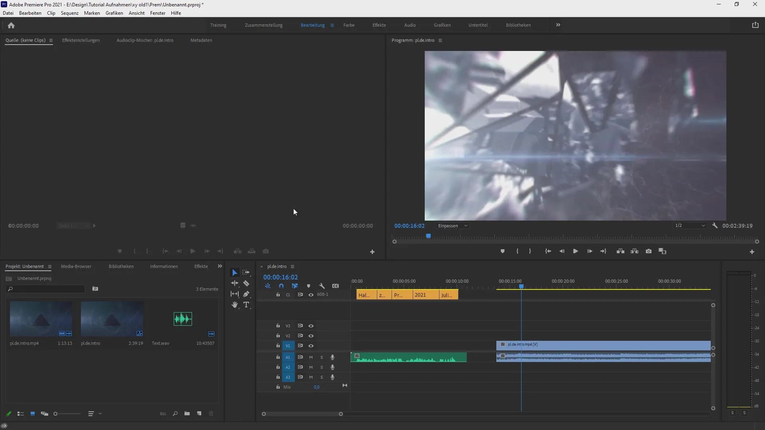The image size is (765, 430).
Task: Open timeline display settings wrench
Action: 322,286
